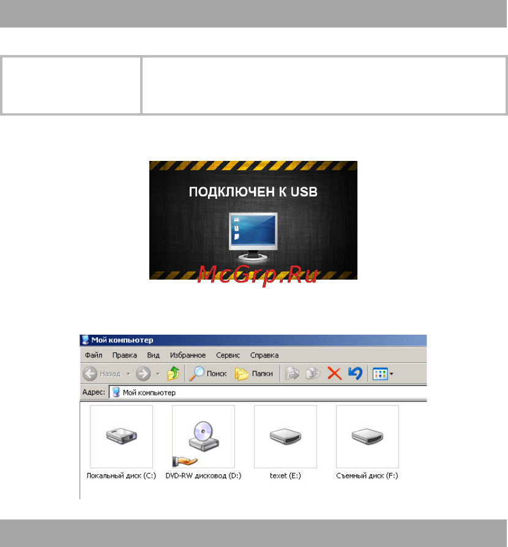Select the DVD-RW дисковод (D:) drive icon

203,436
